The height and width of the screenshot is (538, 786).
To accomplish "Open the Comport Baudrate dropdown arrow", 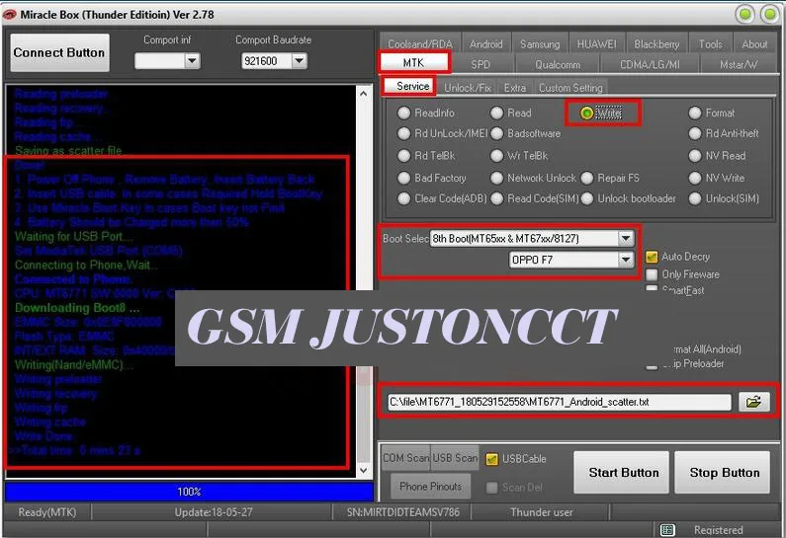I will [299, 61].
